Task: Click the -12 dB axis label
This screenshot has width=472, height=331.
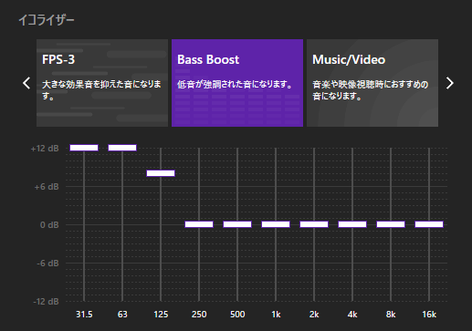Action: point(46,302)
